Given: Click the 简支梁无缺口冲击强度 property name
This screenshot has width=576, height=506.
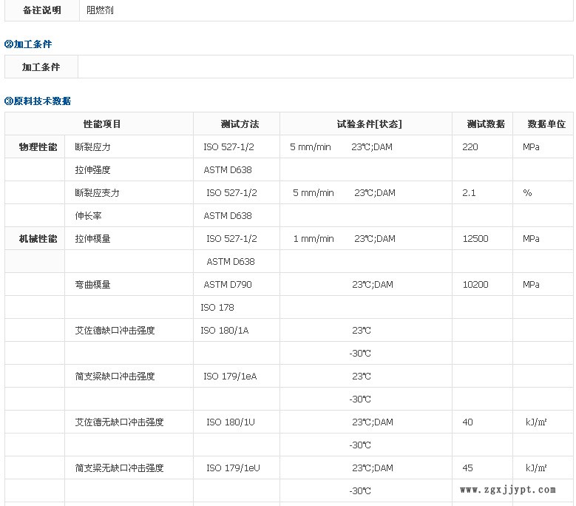Looking at the screenshot, I should coord(119,468).
